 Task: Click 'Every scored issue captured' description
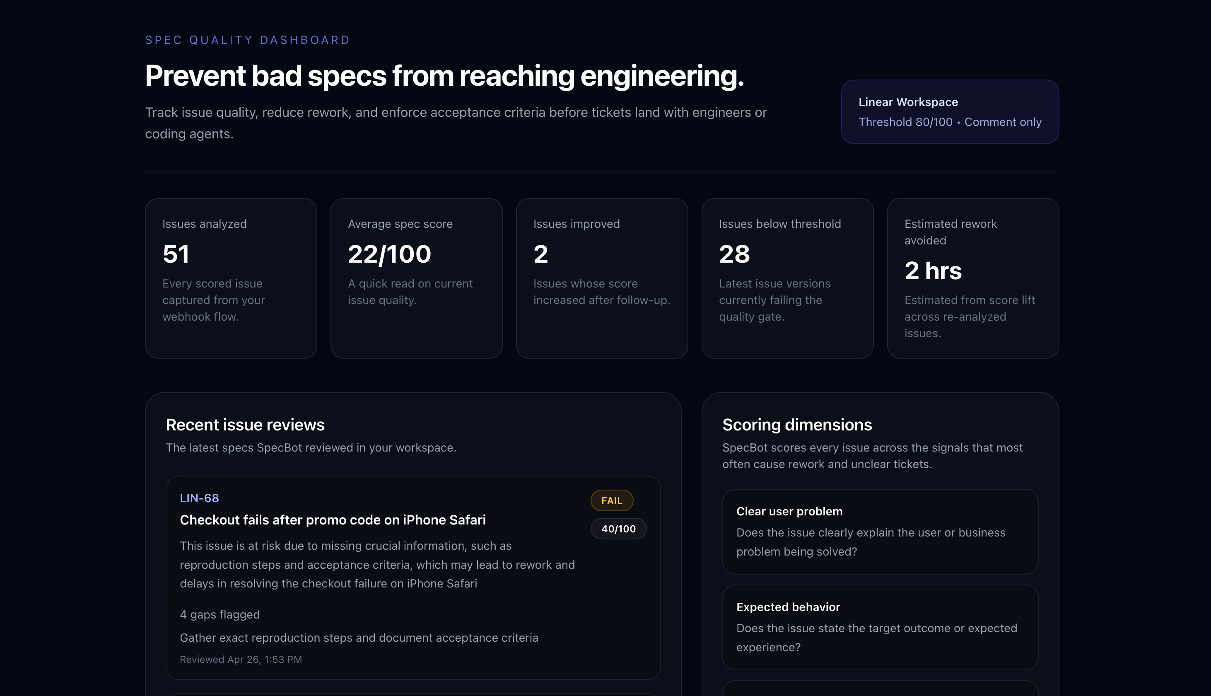[214, 300]
